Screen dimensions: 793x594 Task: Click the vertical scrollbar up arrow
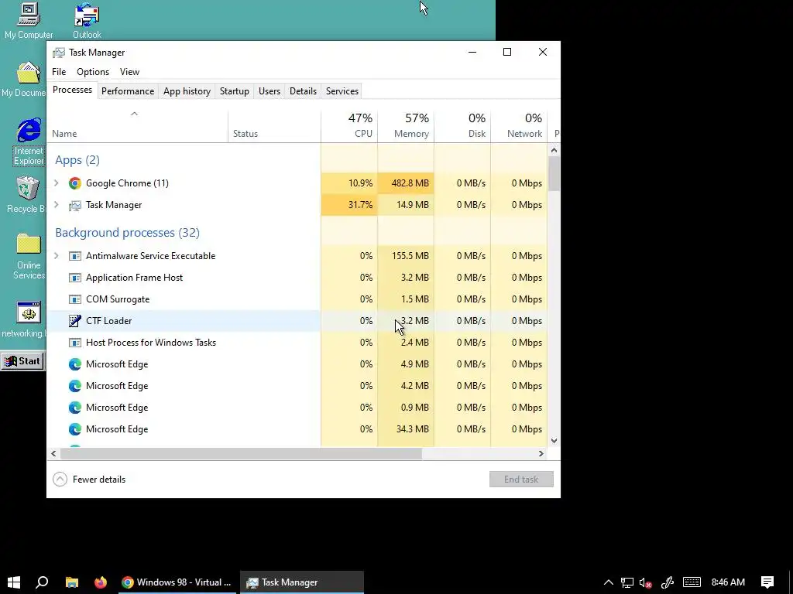pyautogui.click(x=554, y=150)
